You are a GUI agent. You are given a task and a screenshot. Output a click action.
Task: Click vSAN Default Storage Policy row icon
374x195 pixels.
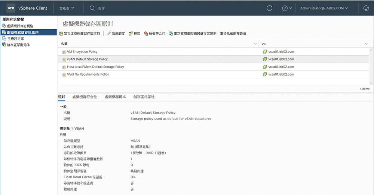coord(64,60)
